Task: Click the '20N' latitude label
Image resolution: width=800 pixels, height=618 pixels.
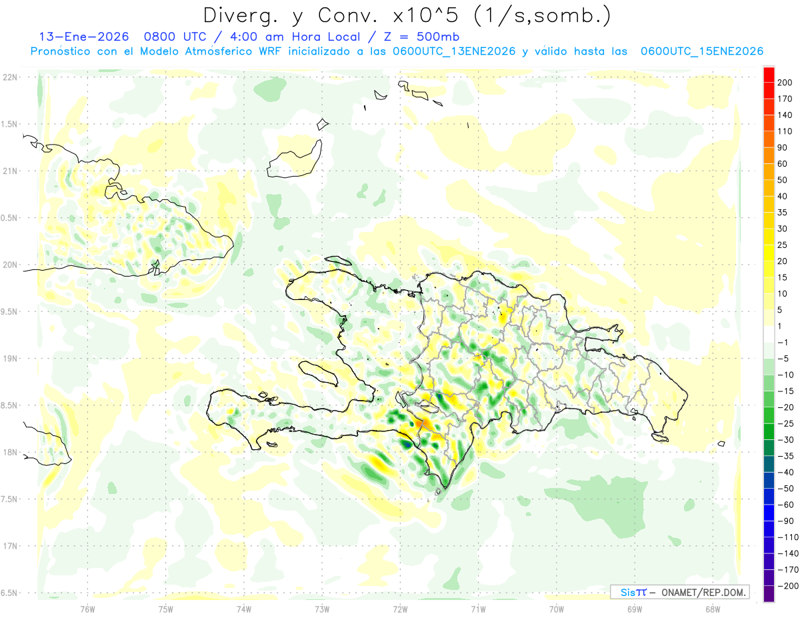Action: (11, 265)
